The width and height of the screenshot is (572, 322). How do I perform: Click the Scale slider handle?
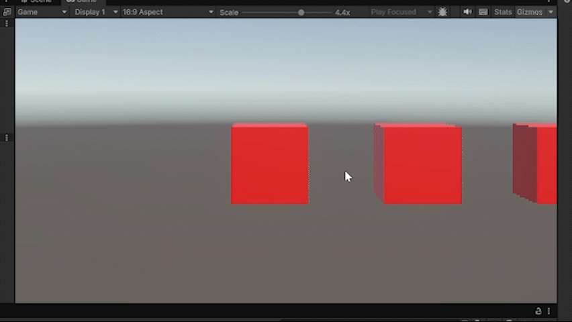[301, 12]
